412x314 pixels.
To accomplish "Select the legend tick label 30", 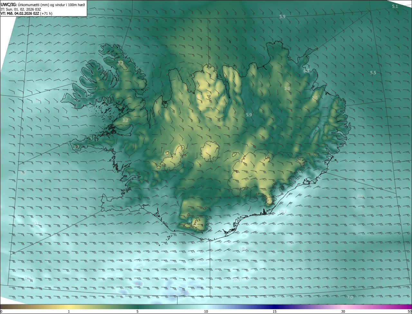I will click(x=343, y=311).
